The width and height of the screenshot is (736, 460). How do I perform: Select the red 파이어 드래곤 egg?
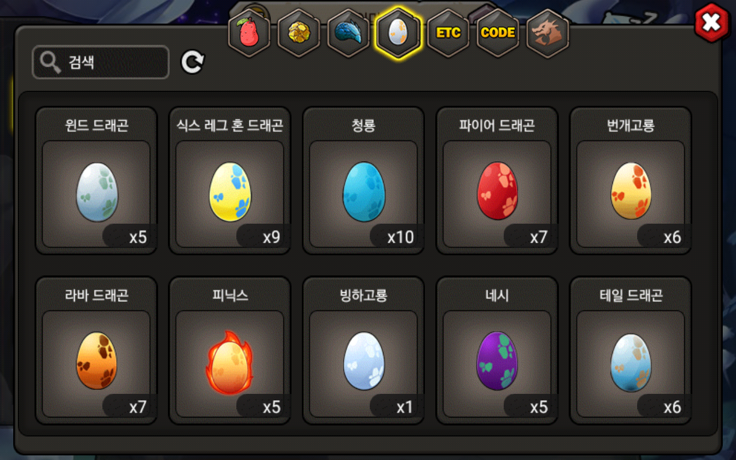[x=497, y=181]
